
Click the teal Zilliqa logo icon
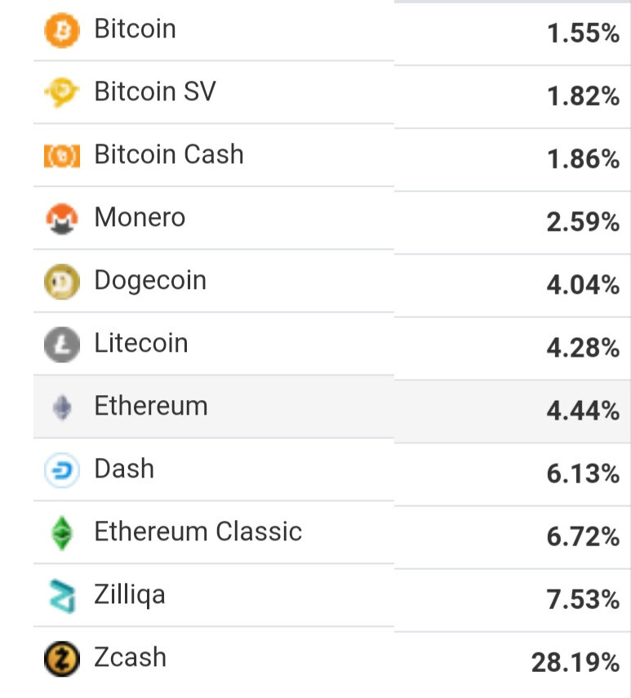[x=62, y=597]
